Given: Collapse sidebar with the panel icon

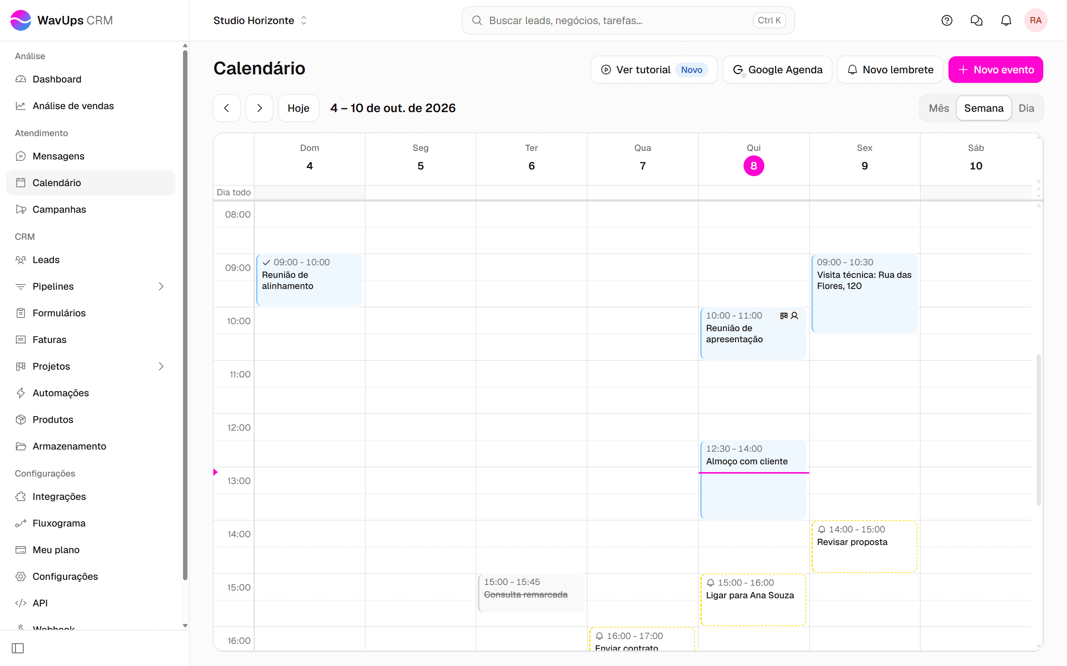Looking at the screenshot, I should tap(18, 648).
